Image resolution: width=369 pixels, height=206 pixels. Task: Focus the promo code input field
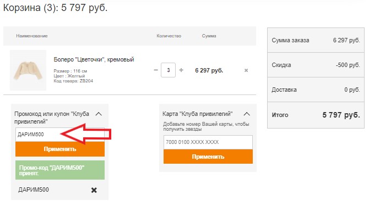[x=60, y=135]
